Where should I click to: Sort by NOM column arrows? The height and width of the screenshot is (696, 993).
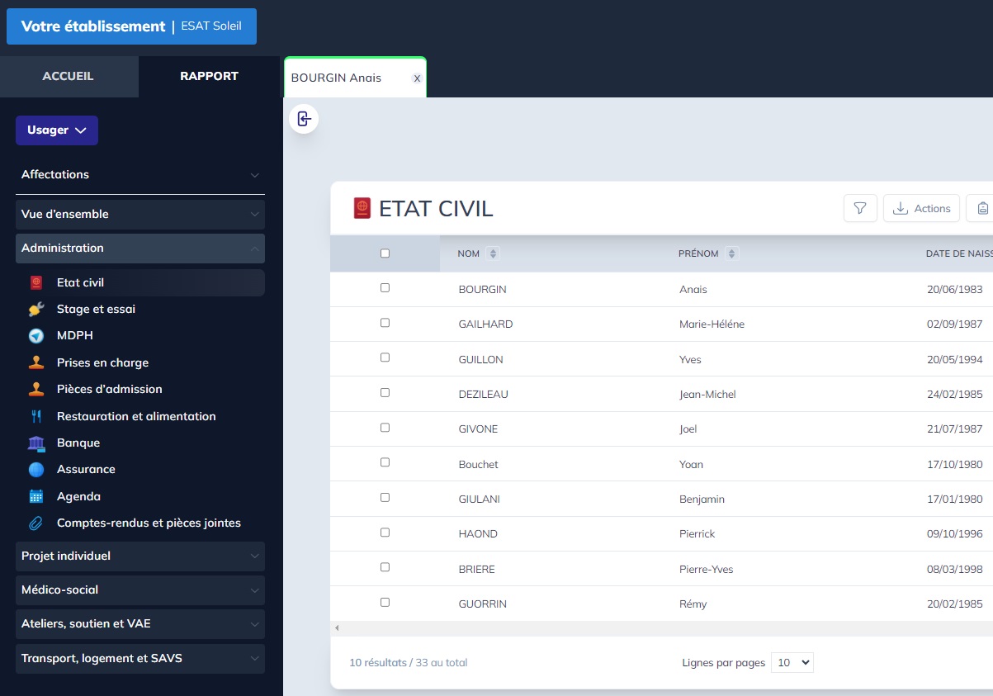[493, 253]
